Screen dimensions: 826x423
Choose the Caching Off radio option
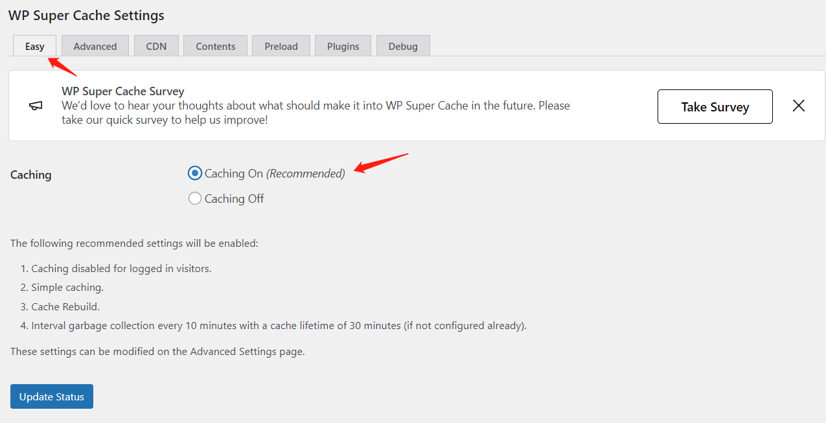tap(195, 199)
